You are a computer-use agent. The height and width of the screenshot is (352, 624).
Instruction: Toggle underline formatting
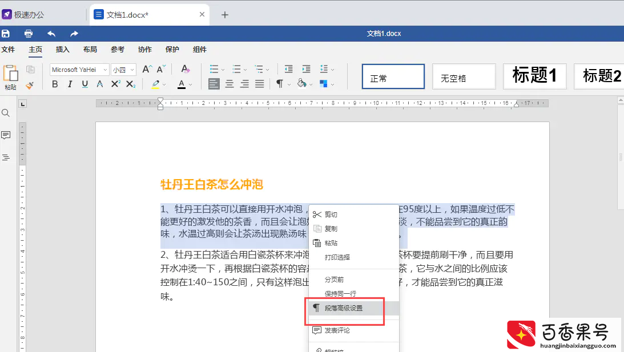[84, 84]
